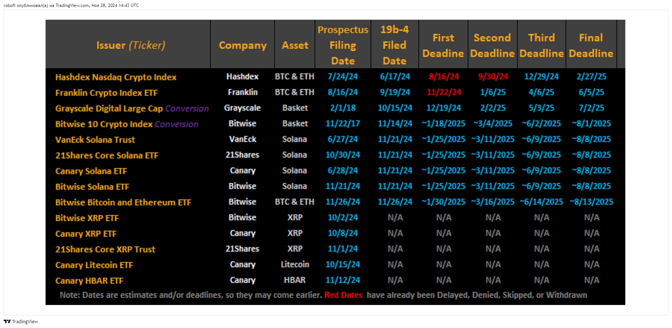
Task: Click Canary Solana prospectus date 6/28/24
Action: tap(343, 170)
